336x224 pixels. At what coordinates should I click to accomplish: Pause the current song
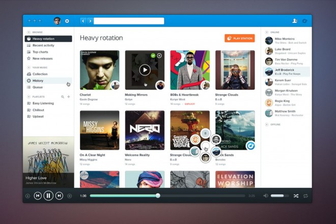tap(48, 195)
